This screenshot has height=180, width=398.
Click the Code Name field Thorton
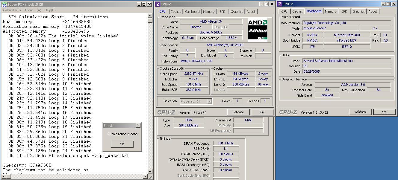[196, 27]
